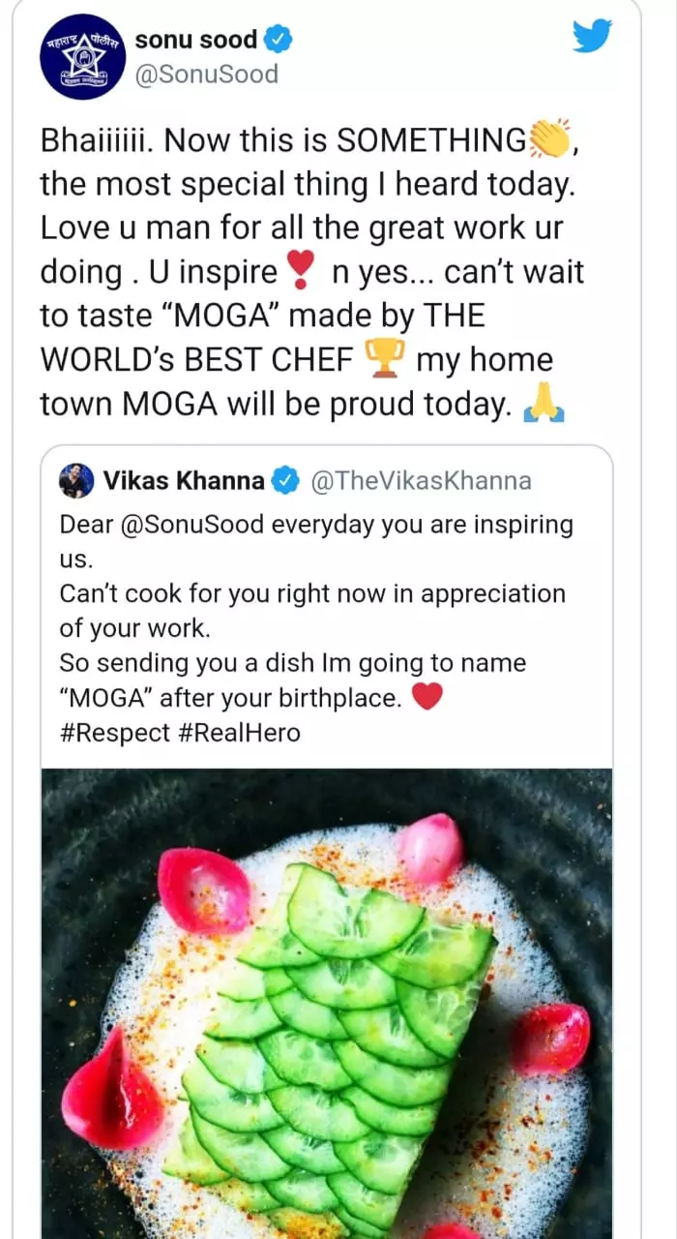Image resolution: width=677 pixels, height=1239 pixels.
Task: Open the @SonuSood handle in header
Action: click(x=206, y=75)
